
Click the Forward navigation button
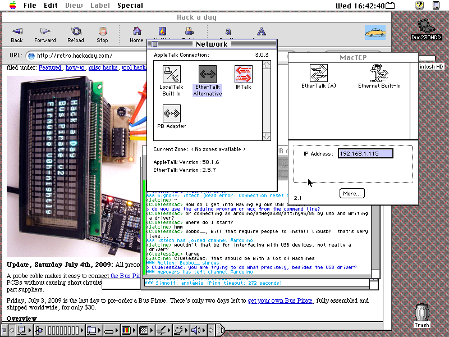coord(45,35)
